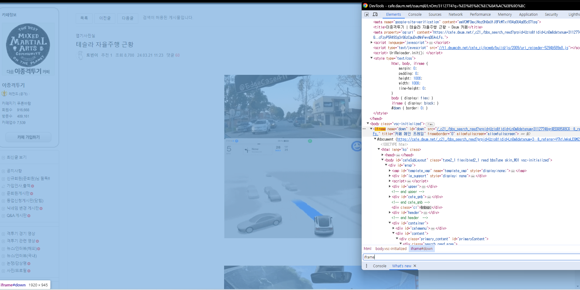
Task: Click the 댓글 60 comments count
Action: [173, 55]
